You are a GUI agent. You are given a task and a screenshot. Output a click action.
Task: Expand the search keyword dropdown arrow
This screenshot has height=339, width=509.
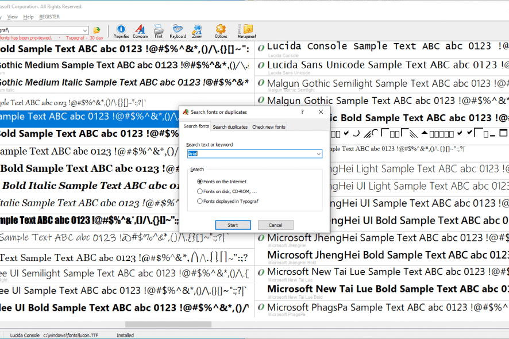click(319, 154)
